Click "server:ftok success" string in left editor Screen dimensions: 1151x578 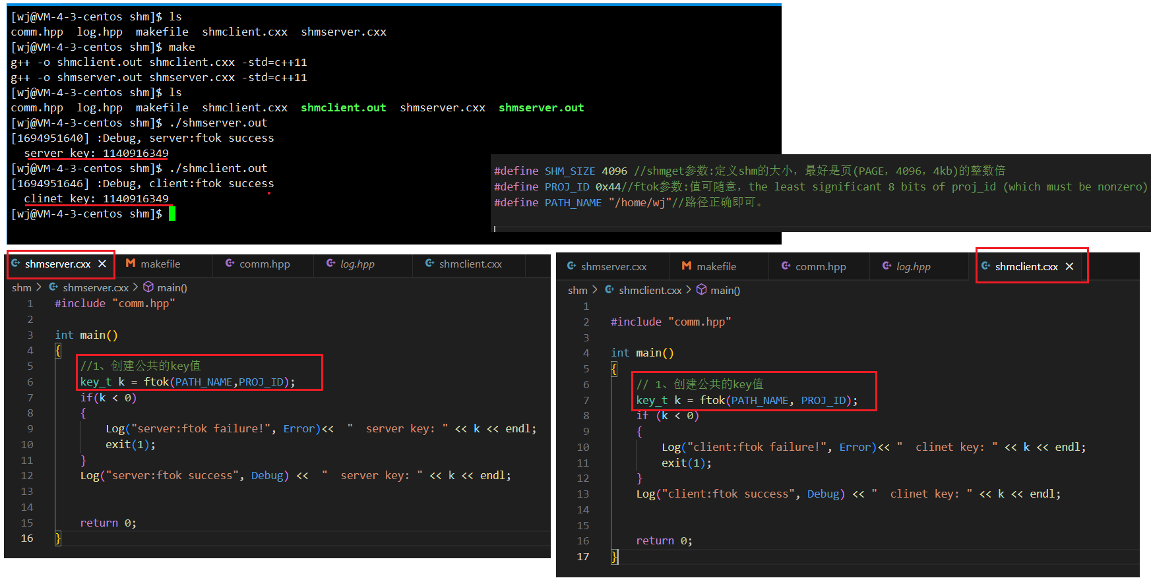(175, 476)
